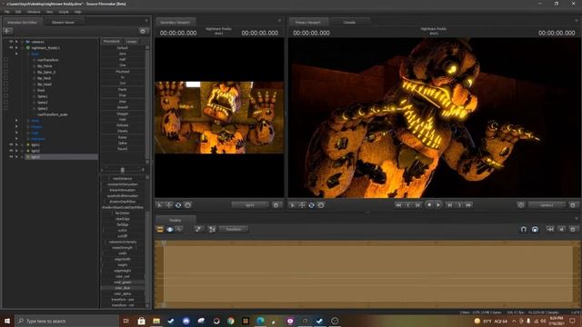
Task: Apply the Default preset
Action: tap(123, 48)
